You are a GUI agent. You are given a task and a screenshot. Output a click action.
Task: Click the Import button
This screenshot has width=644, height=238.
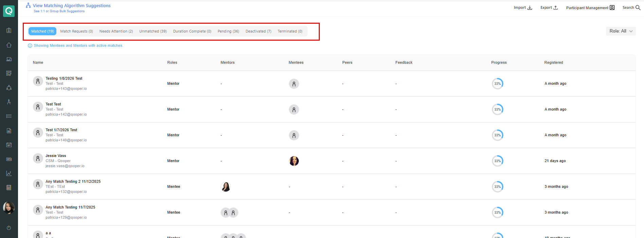pyautogui.click(x=523, y=7)
